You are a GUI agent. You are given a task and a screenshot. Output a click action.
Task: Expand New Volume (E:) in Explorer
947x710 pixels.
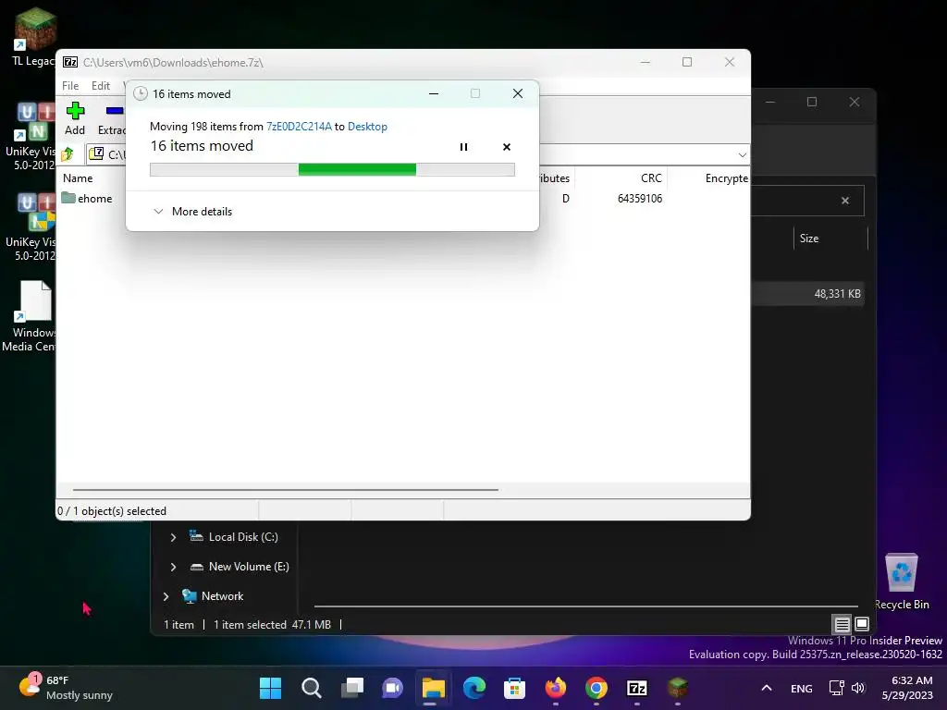[173, 567]
